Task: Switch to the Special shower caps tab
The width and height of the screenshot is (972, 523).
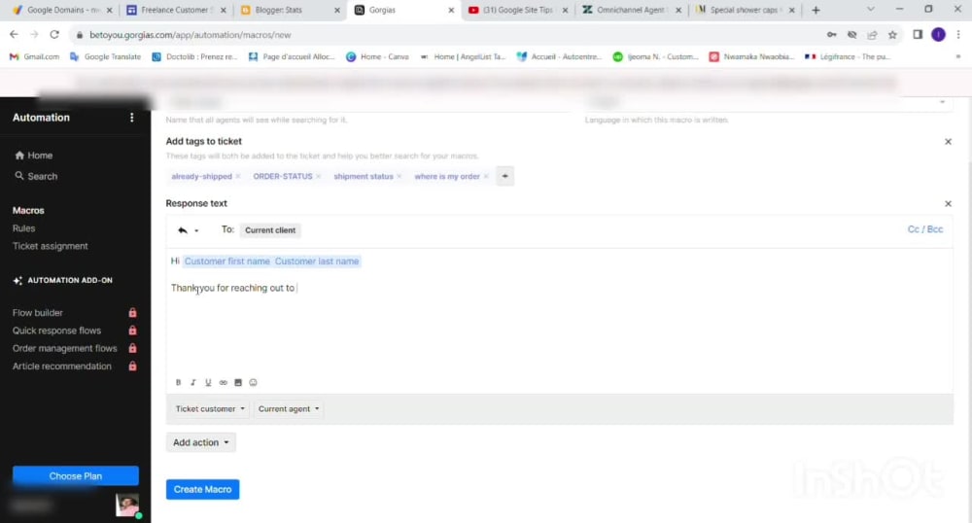Action: pos(746,10)
